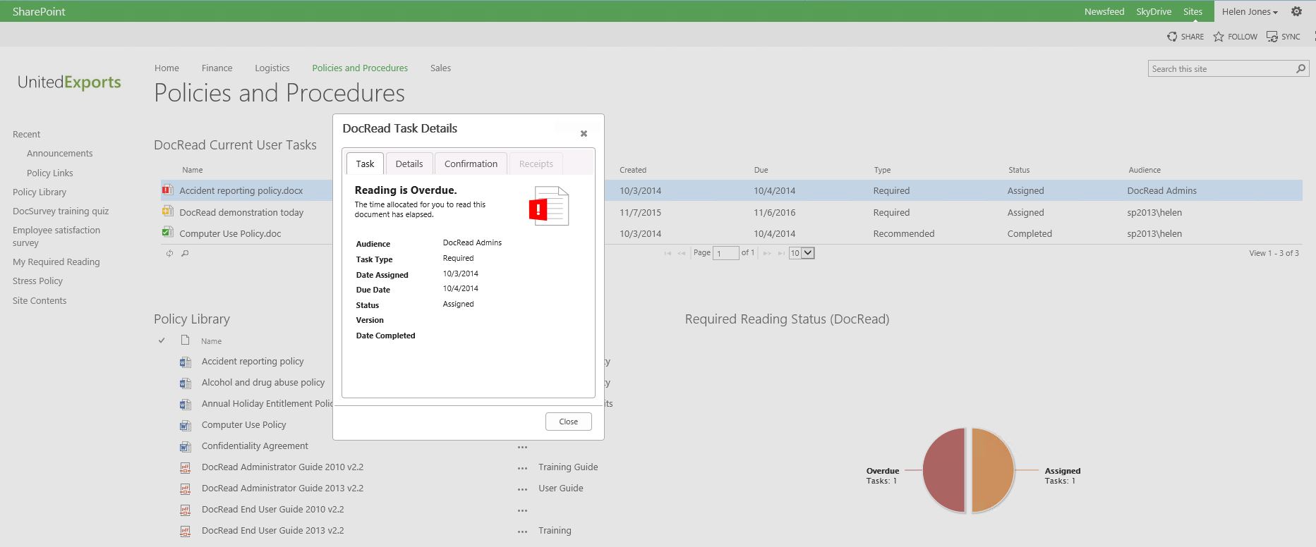Click overdue icon beside Accident reporting policy.docx
The width and height of the screenshot is (1316, 547).
pos(167,190)
